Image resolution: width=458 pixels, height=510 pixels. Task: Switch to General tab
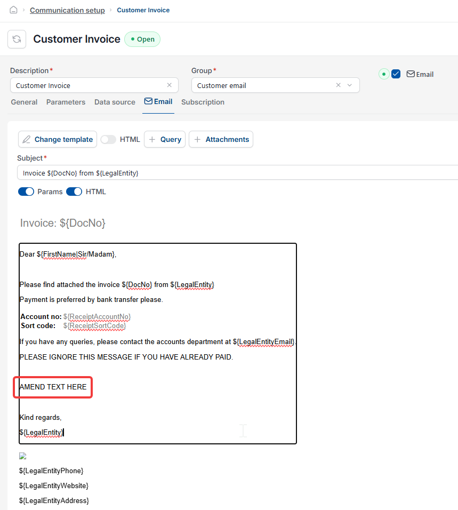click(24, 102)
